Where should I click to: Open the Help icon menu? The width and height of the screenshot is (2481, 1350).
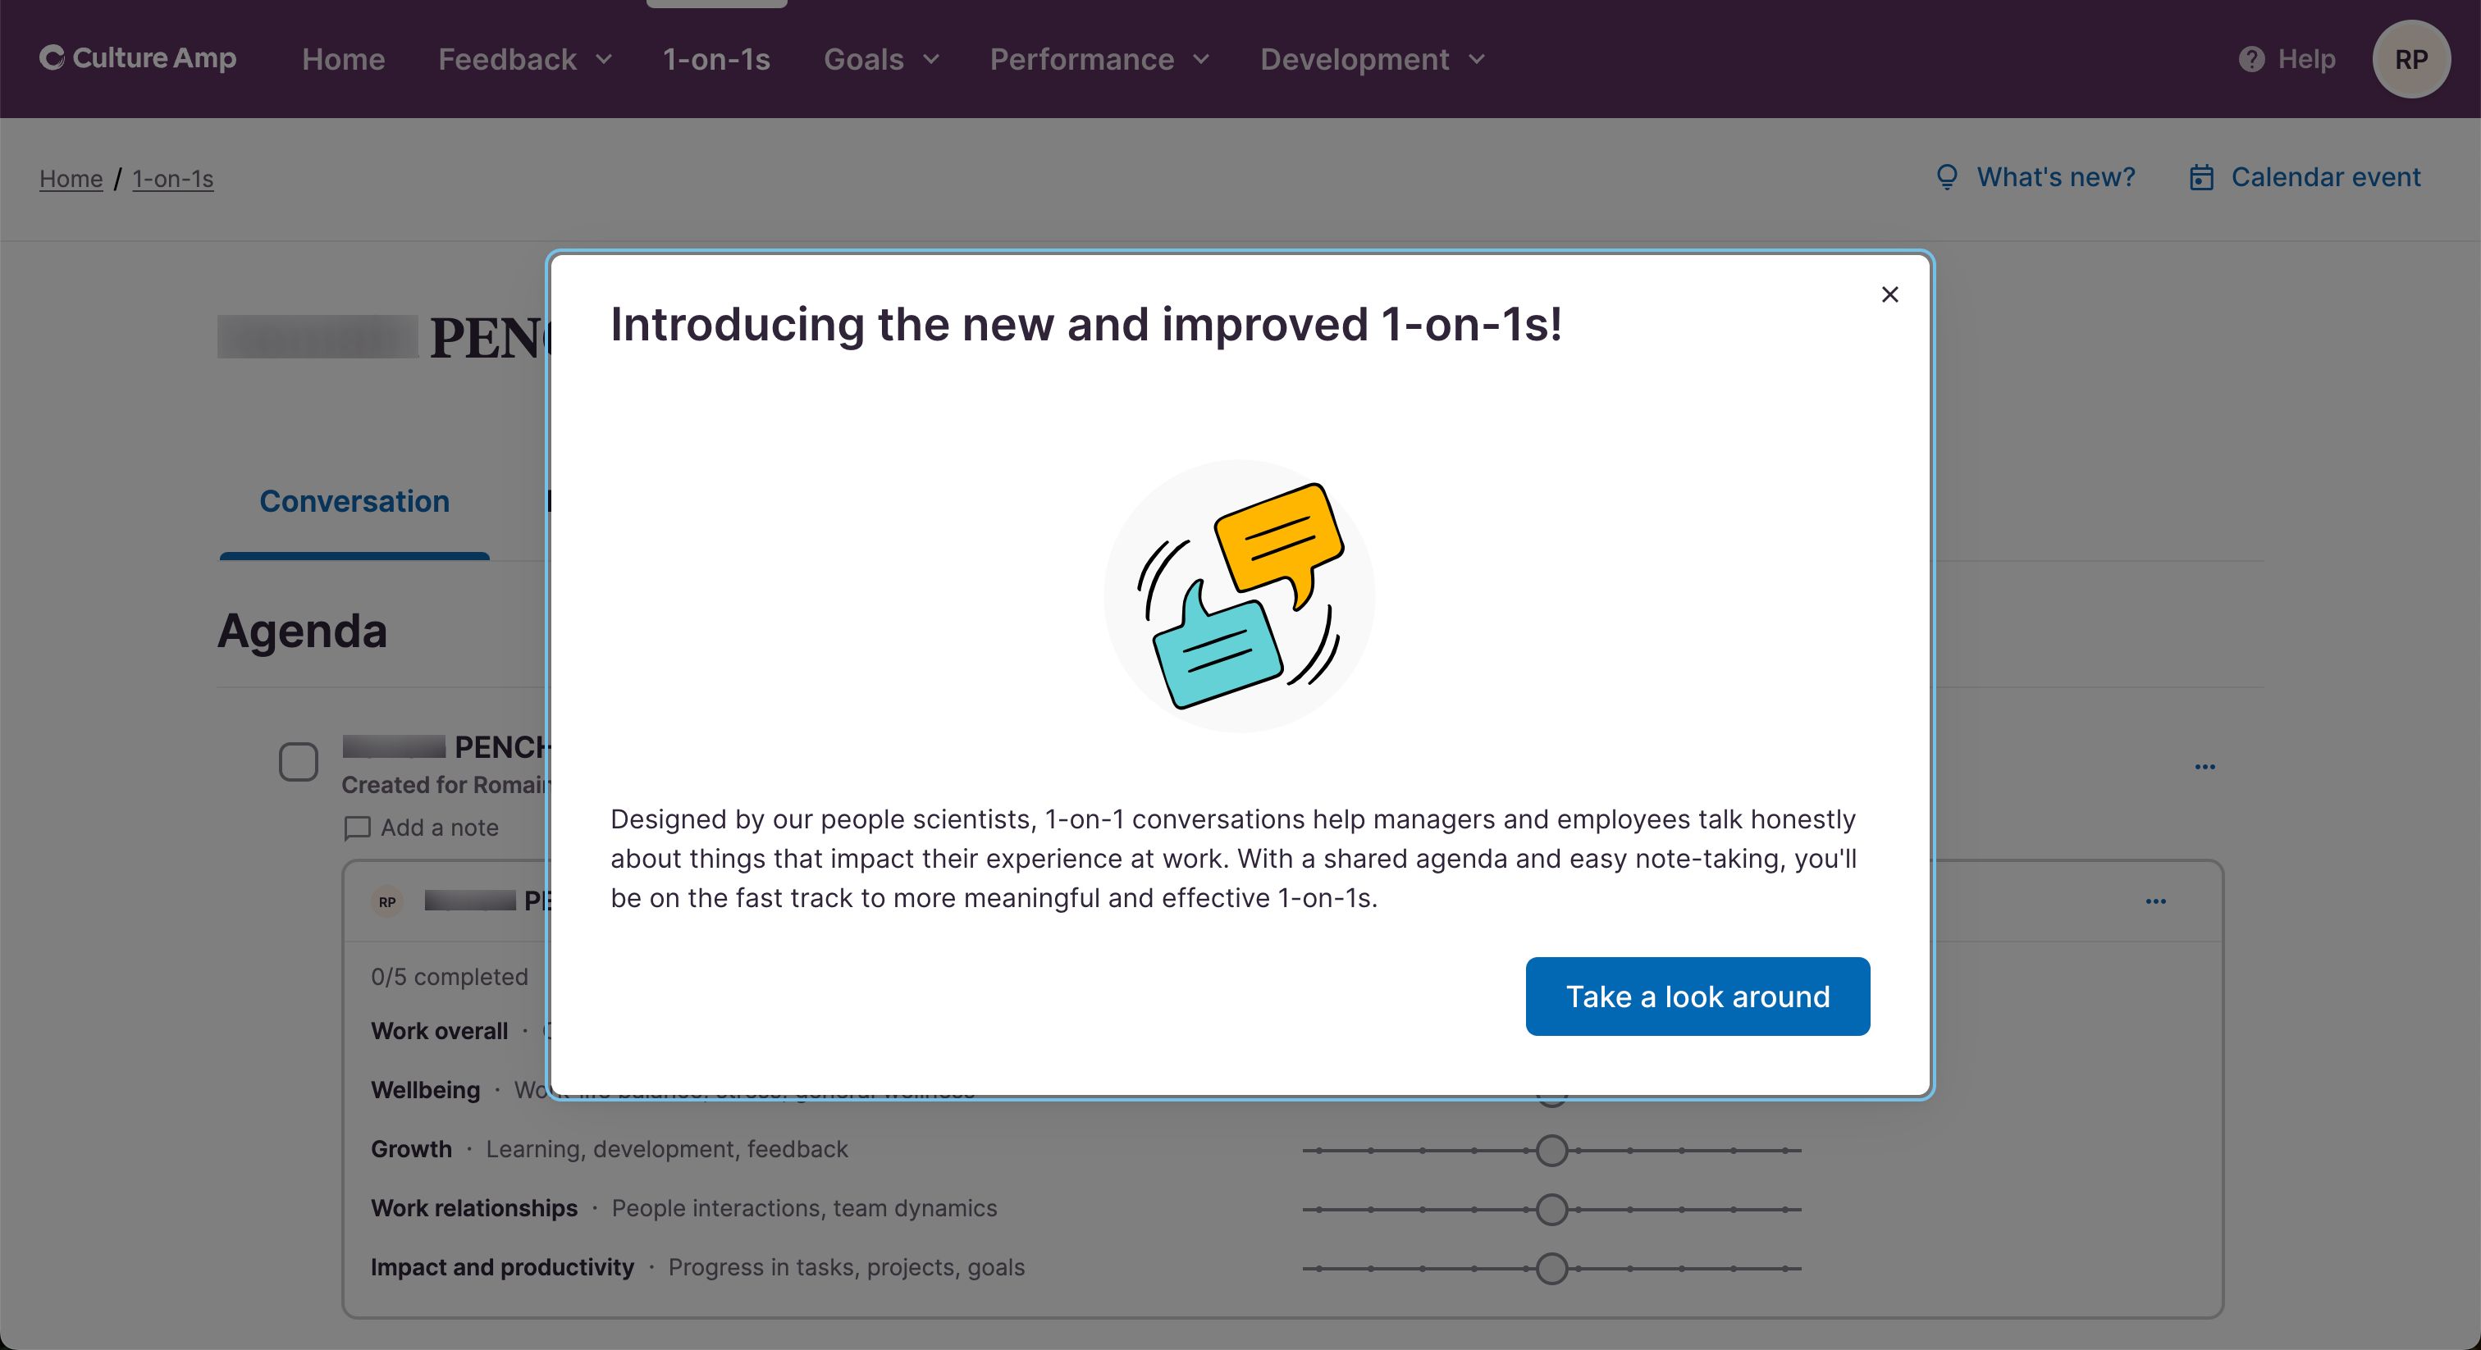[2251, 58]
